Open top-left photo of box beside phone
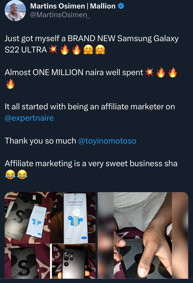193x283 pixels. [27, 218]
